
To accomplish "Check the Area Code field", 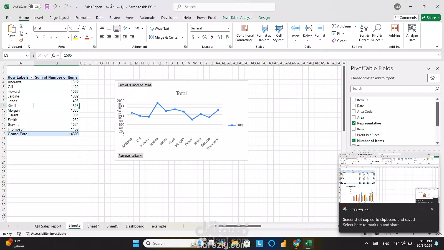I will tap(354, 111).
